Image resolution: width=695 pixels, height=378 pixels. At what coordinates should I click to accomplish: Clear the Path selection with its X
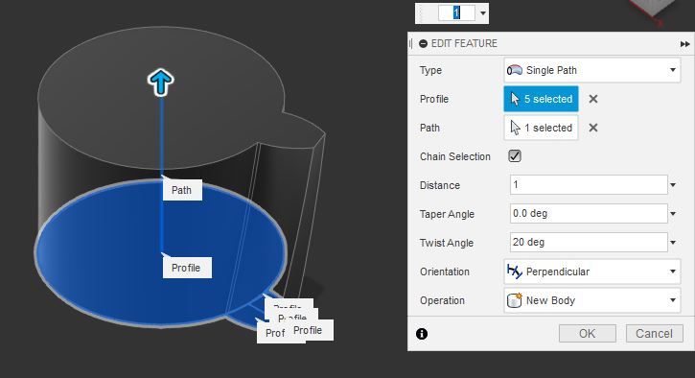point(593,128)
